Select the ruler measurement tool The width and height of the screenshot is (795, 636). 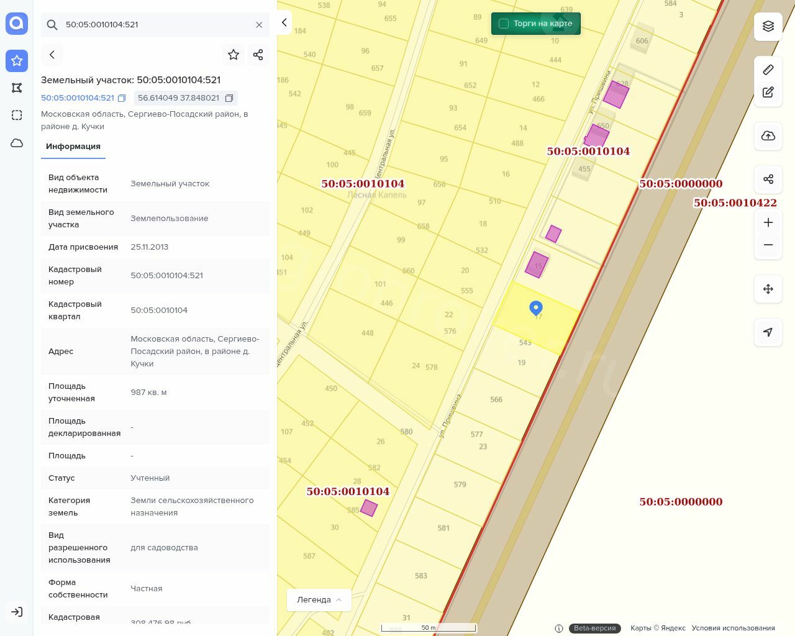tap(768, 70)
